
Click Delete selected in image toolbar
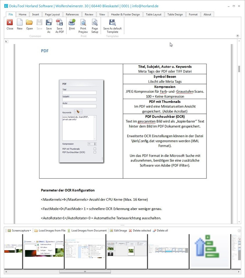point(140,231)
